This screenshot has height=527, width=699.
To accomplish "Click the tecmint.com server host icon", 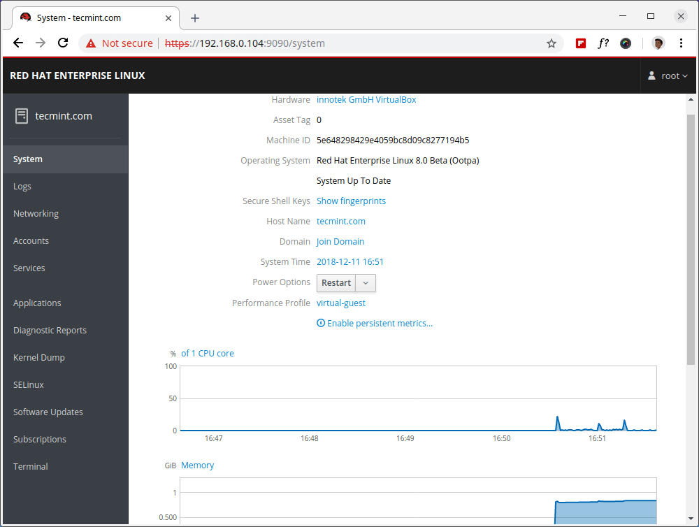I will [22, 116].
